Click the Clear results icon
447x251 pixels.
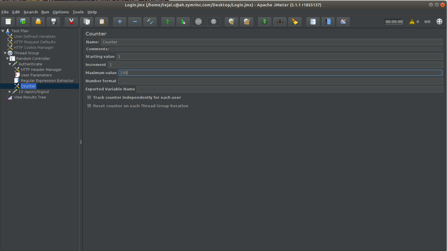click(x=231, y=21)
